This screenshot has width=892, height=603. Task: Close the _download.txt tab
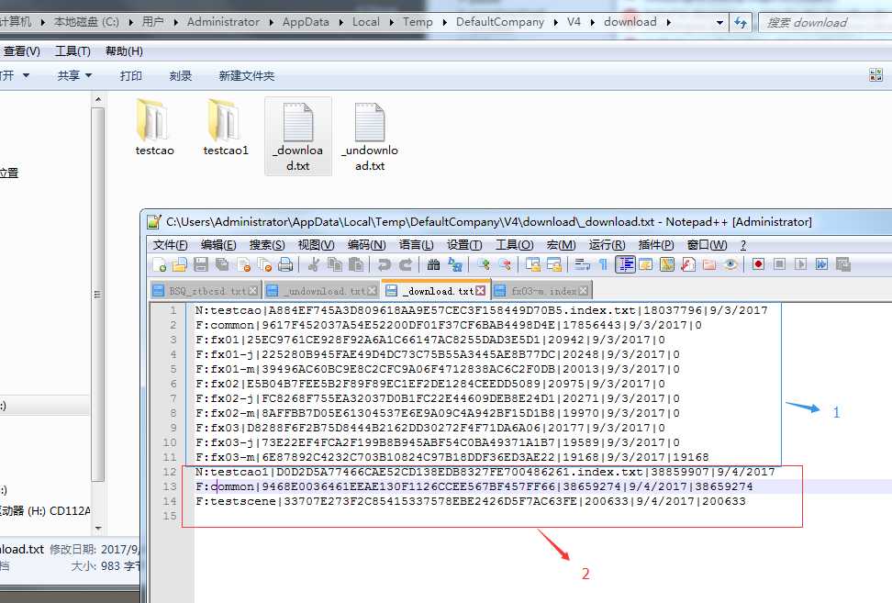481,291
